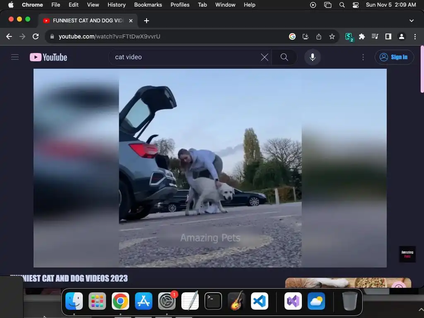424x318 pixels.
Task: Open the Extensions puzzle menu
Action: click(x=362, y=36)
